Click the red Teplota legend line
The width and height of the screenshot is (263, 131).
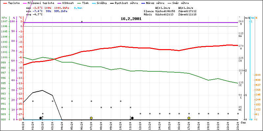click(x=4, y=3)
